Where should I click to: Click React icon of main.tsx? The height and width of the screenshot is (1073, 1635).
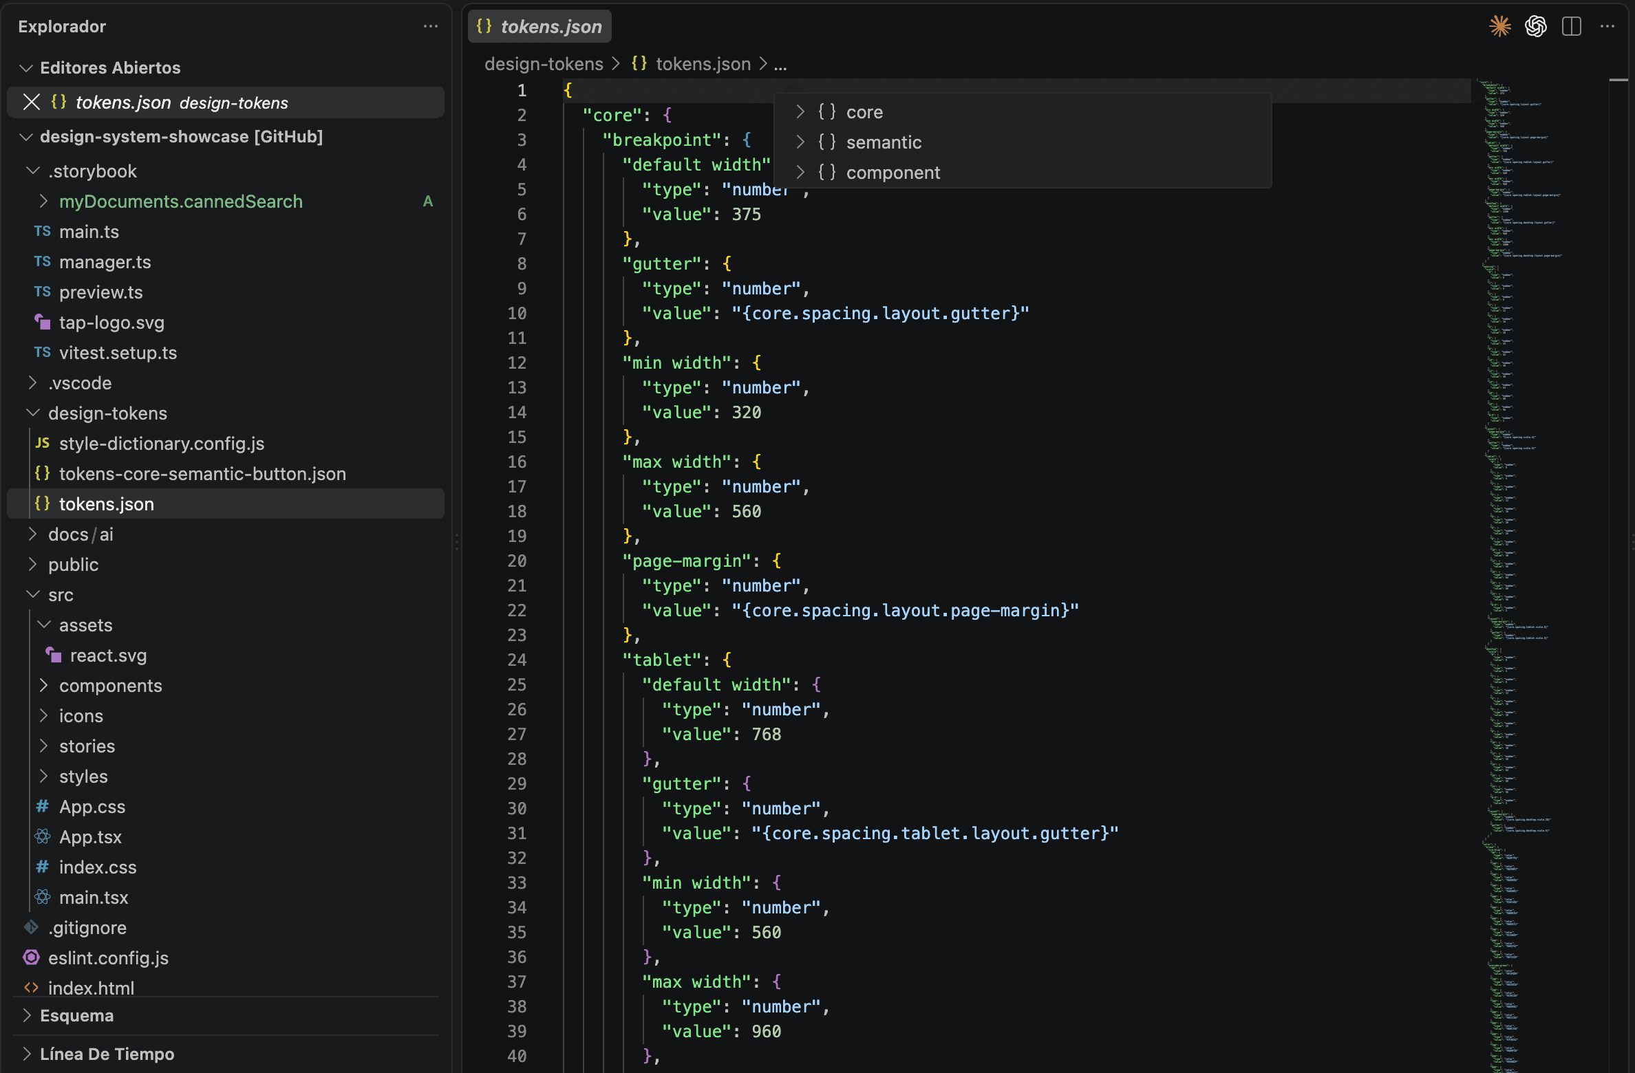43,897
